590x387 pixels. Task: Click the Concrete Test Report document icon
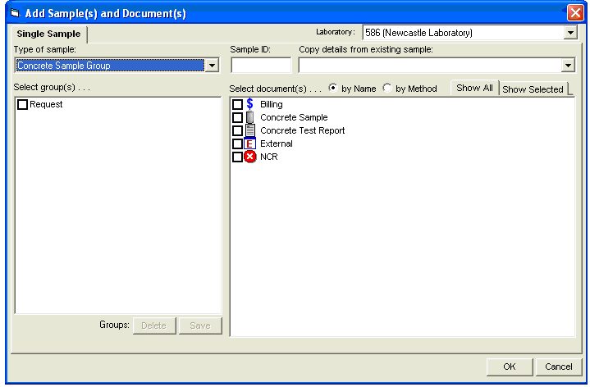click(249, 130)
